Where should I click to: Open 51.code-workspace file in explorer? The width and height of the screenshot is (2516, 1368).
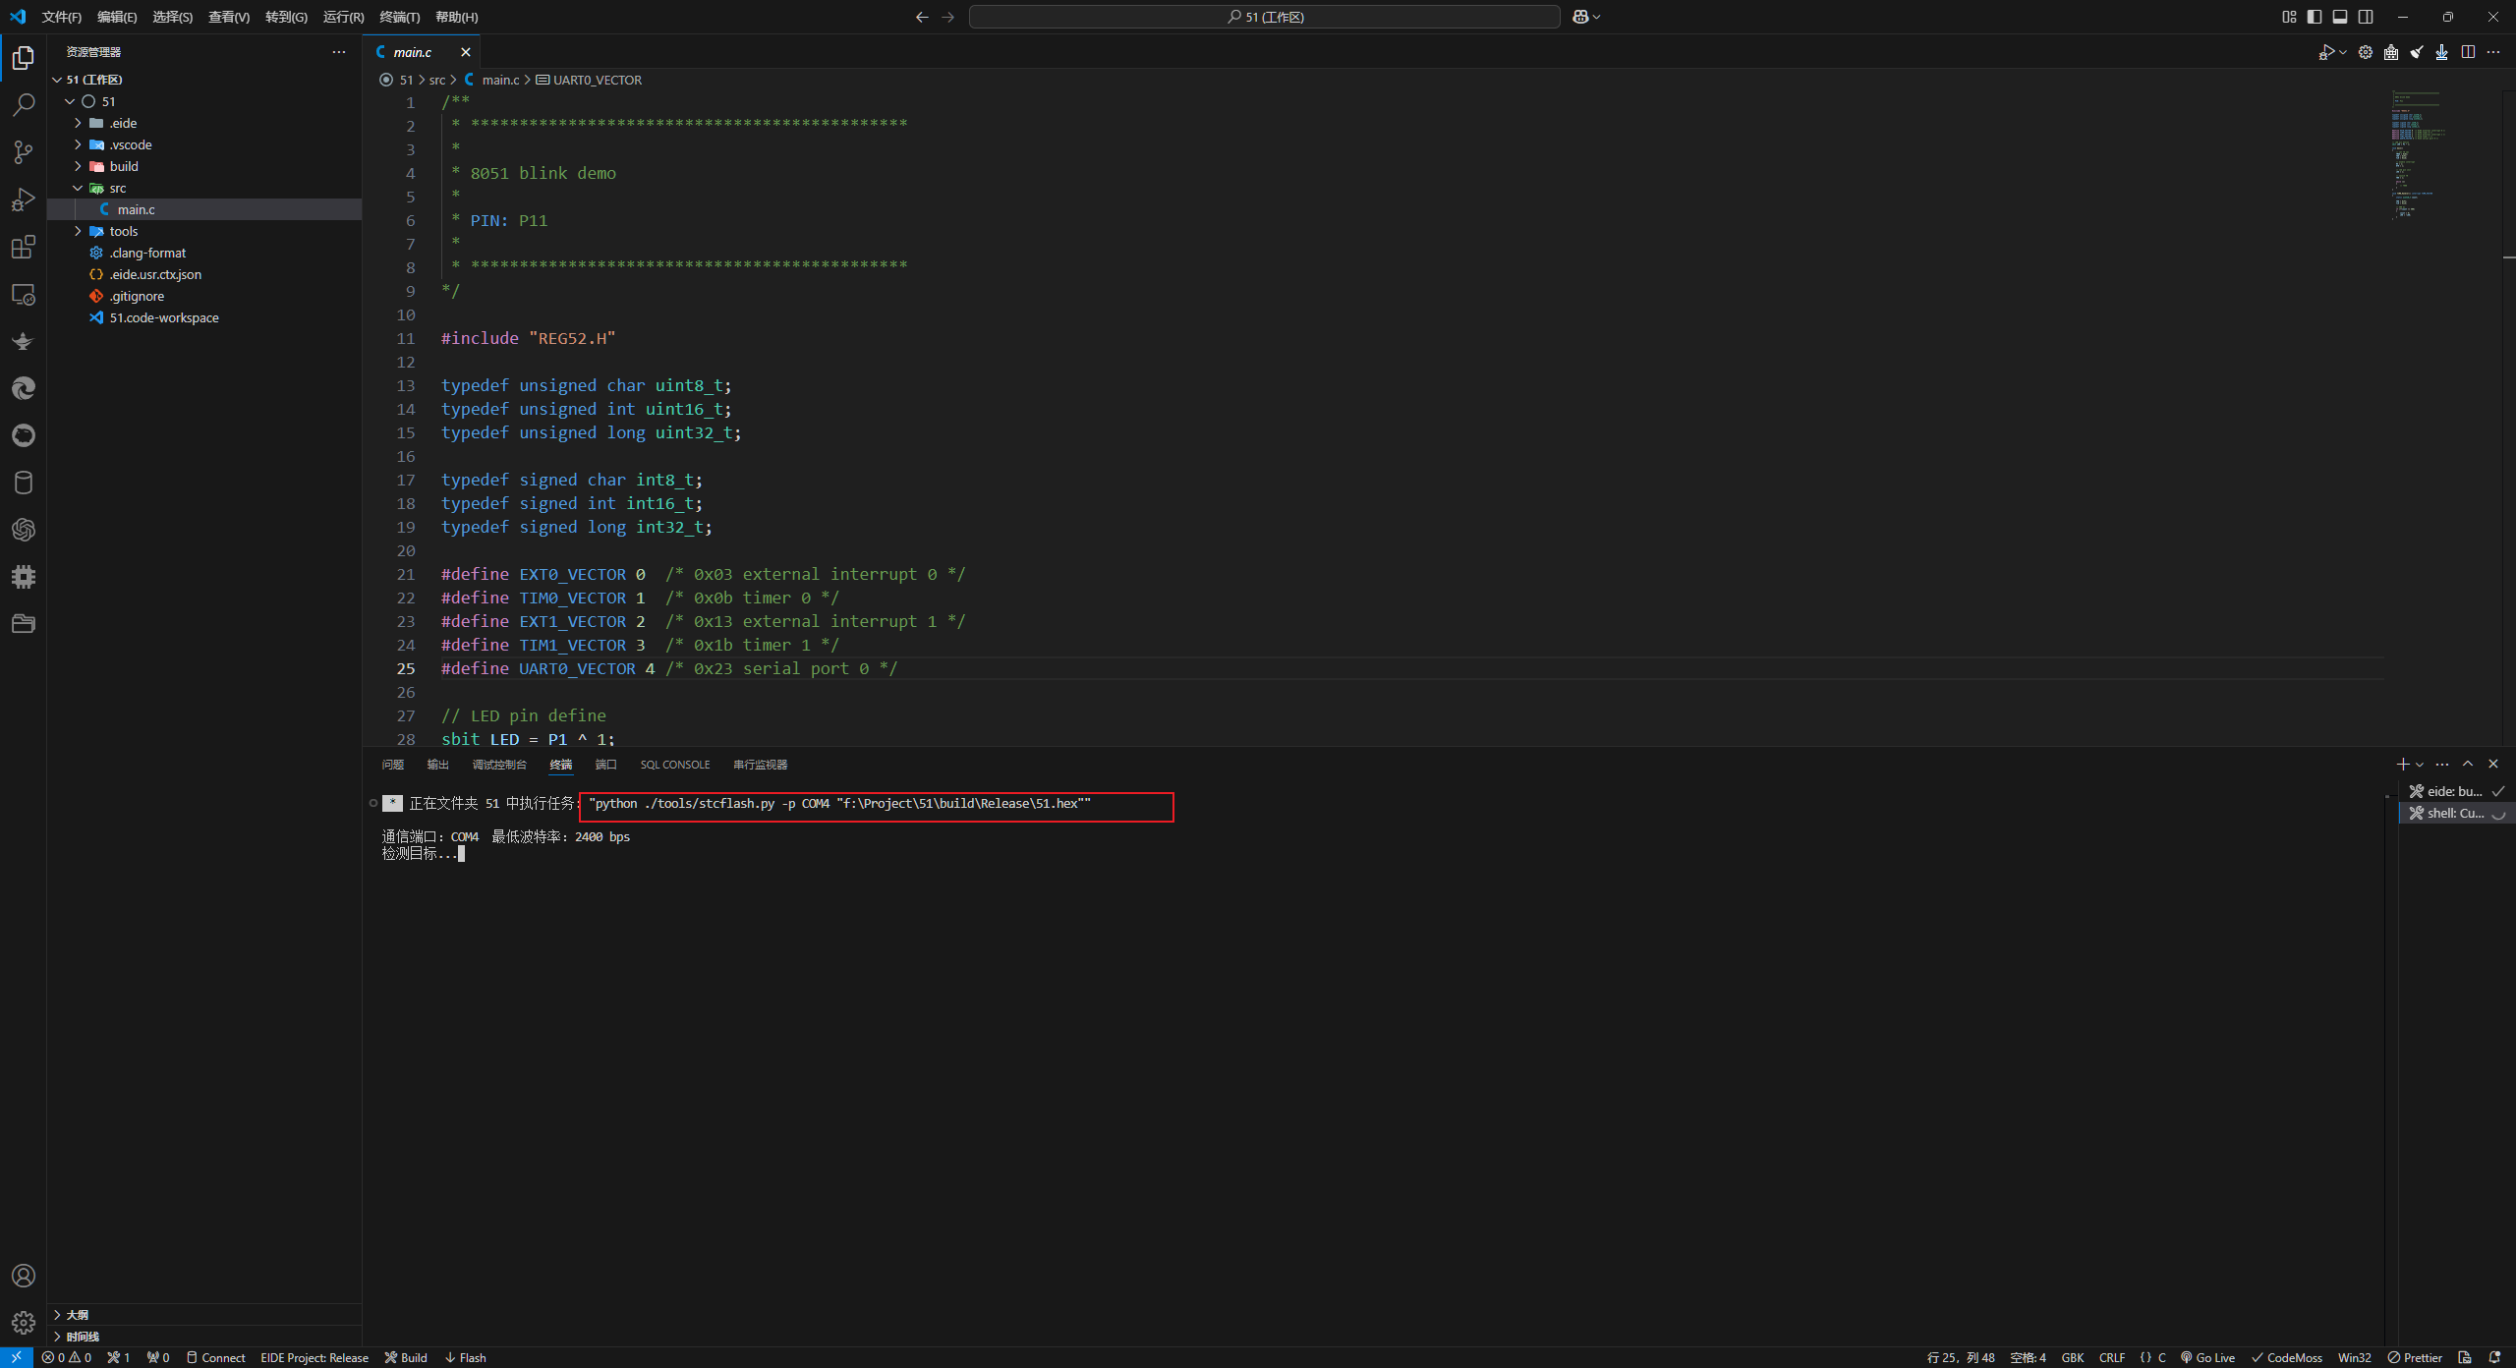click(204, 317)
